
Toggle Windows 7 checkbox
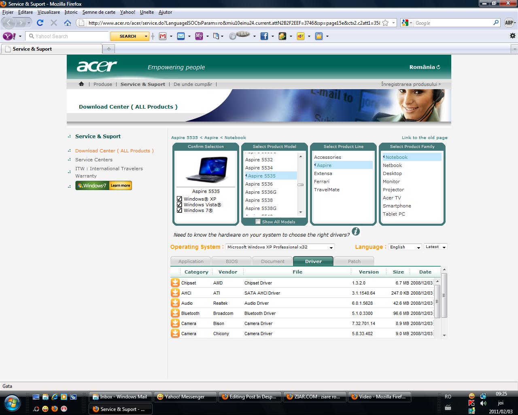point(179,210)
